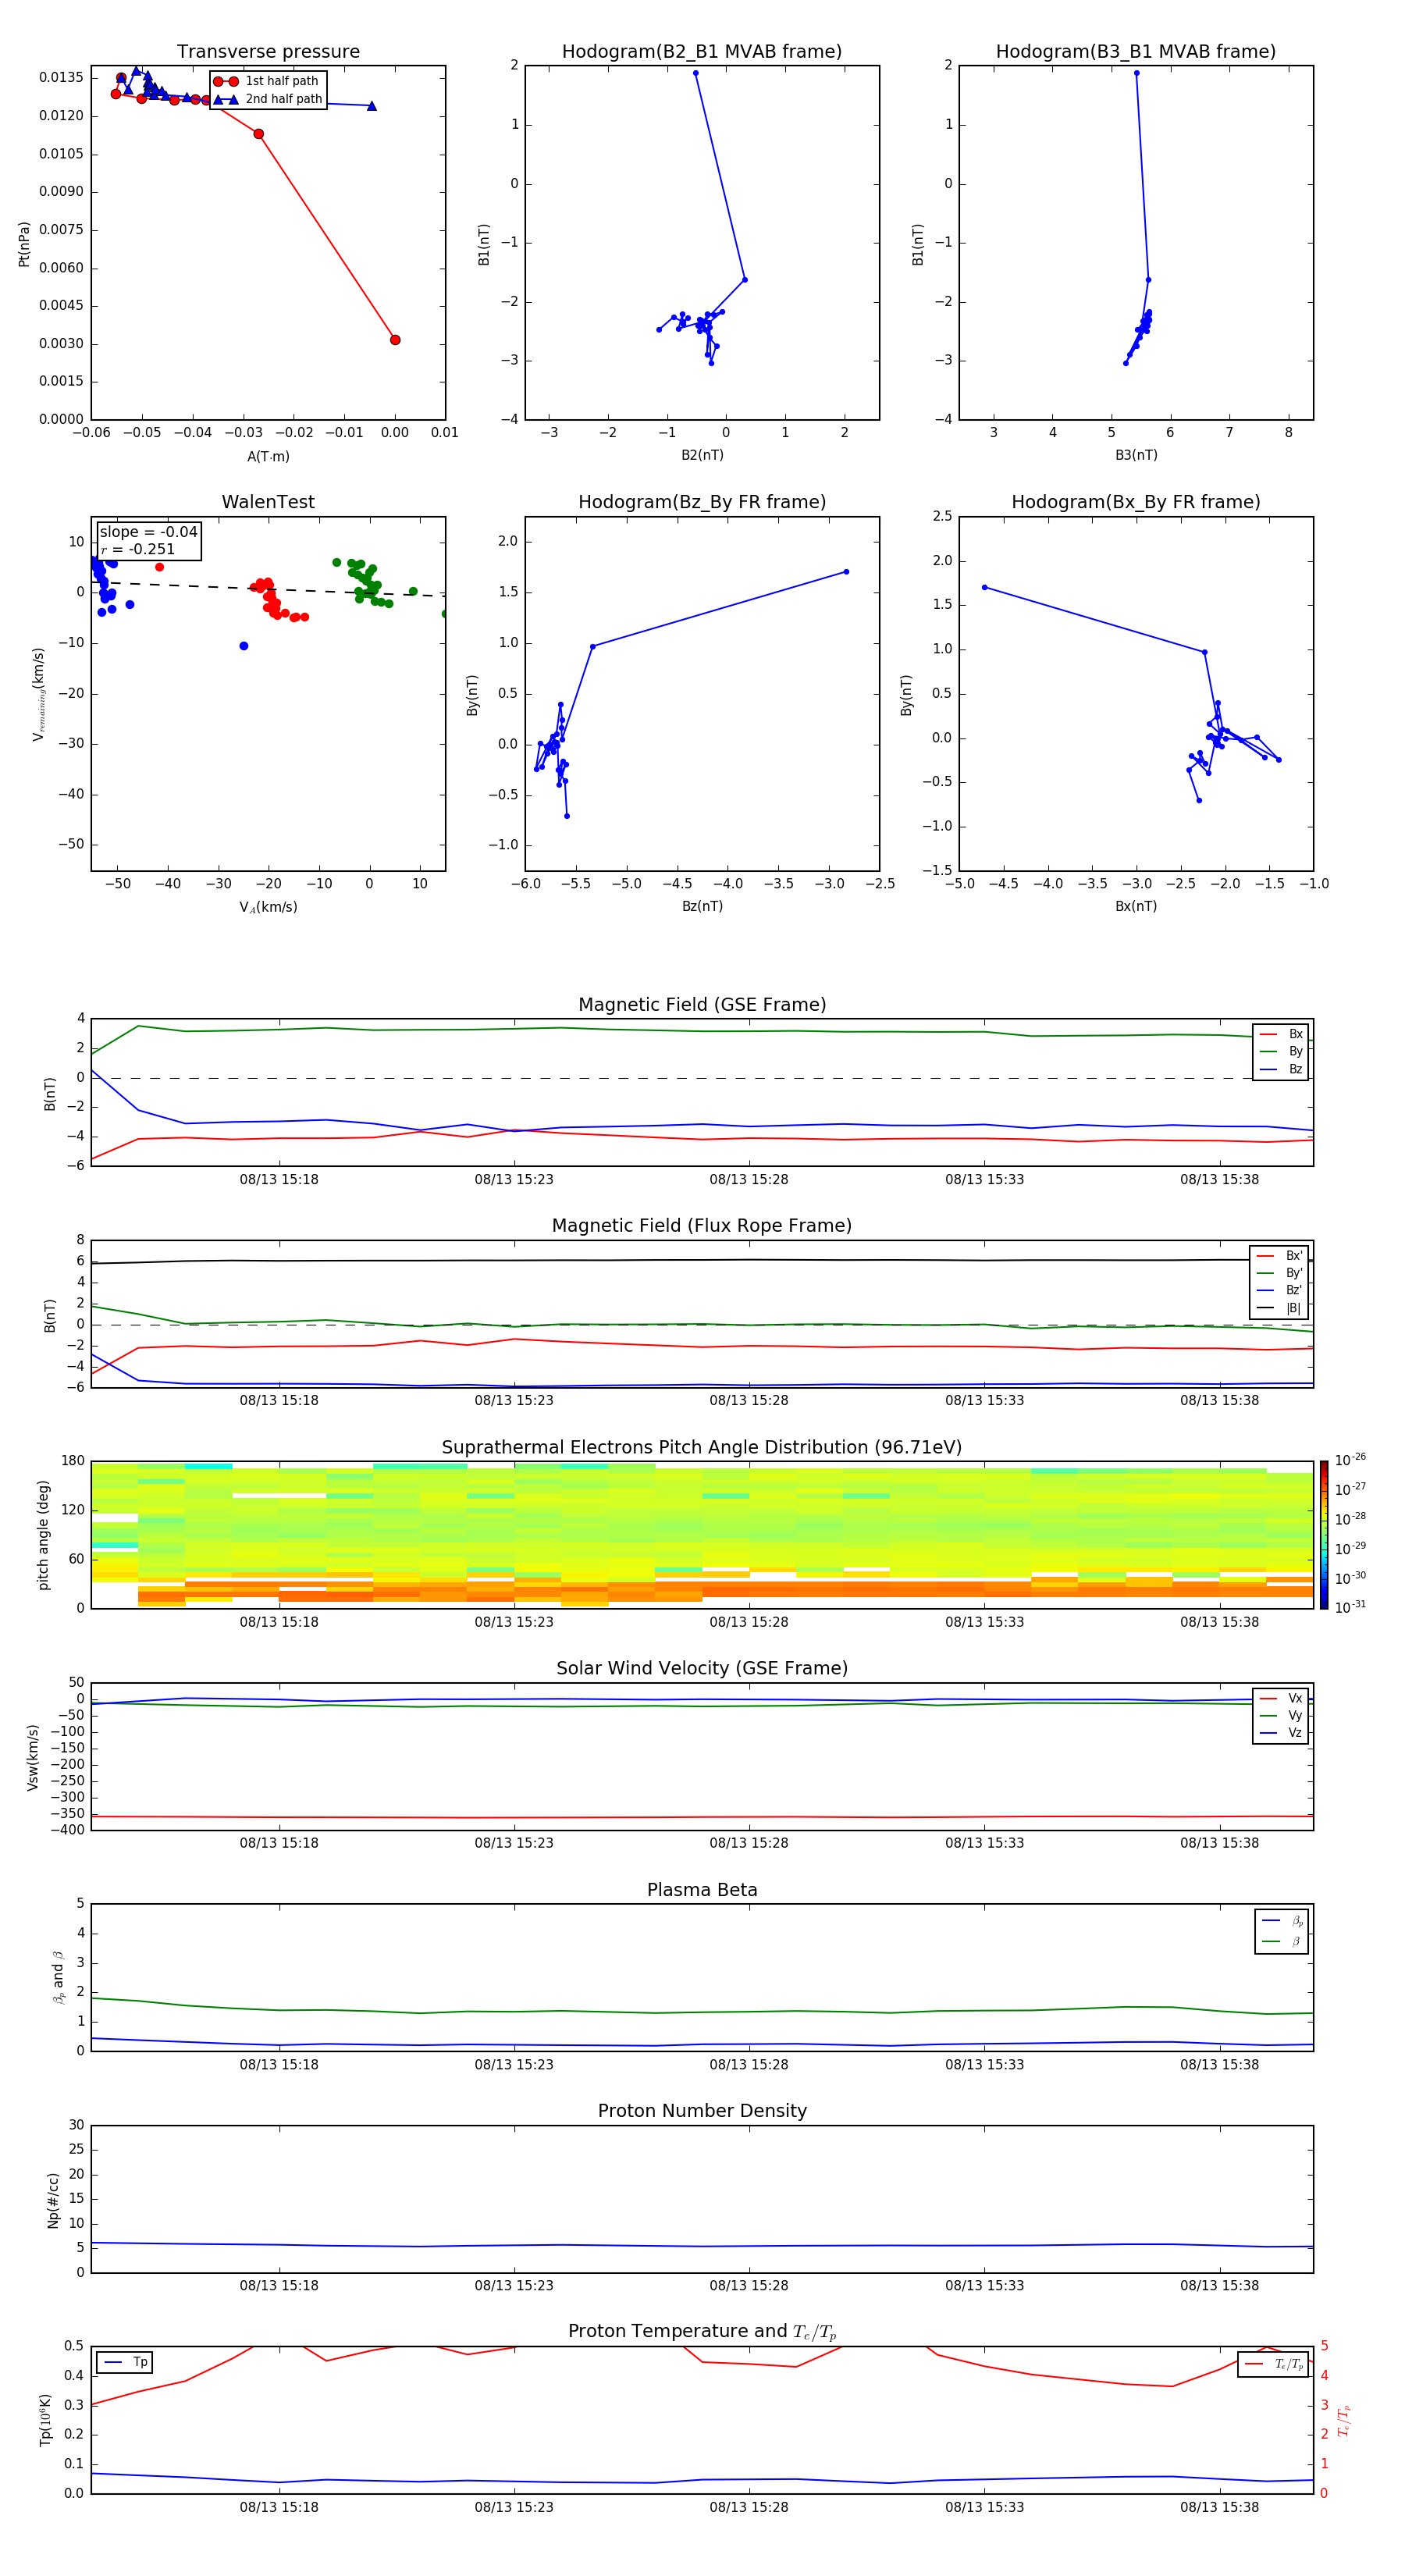Screen dimensions: 1405x2576
Task: Click '1st half path' legend entry
Action: (x=266, y=81)
